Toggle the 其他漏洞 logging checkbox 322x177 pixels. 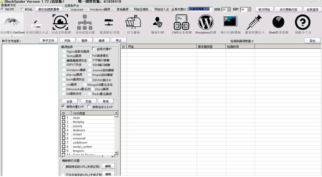(x=114, y=9)
